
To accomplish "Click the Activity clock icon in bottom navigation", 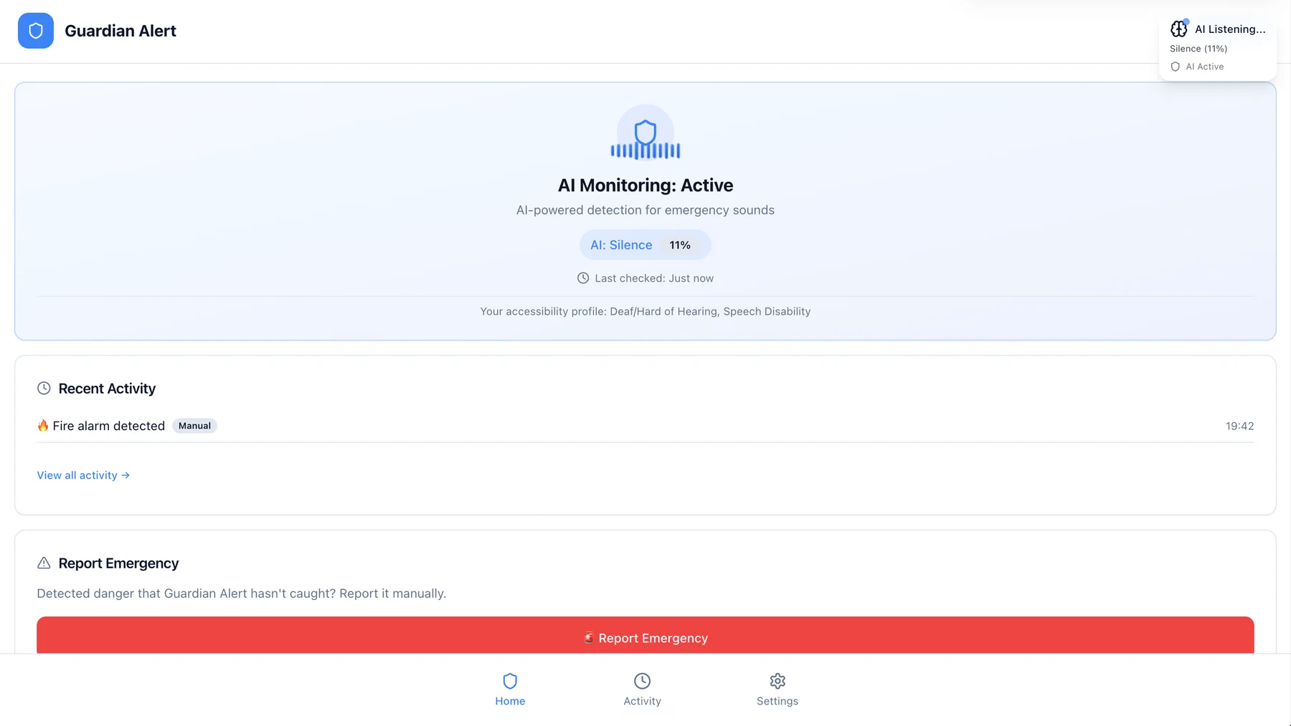I will [642, 681].
